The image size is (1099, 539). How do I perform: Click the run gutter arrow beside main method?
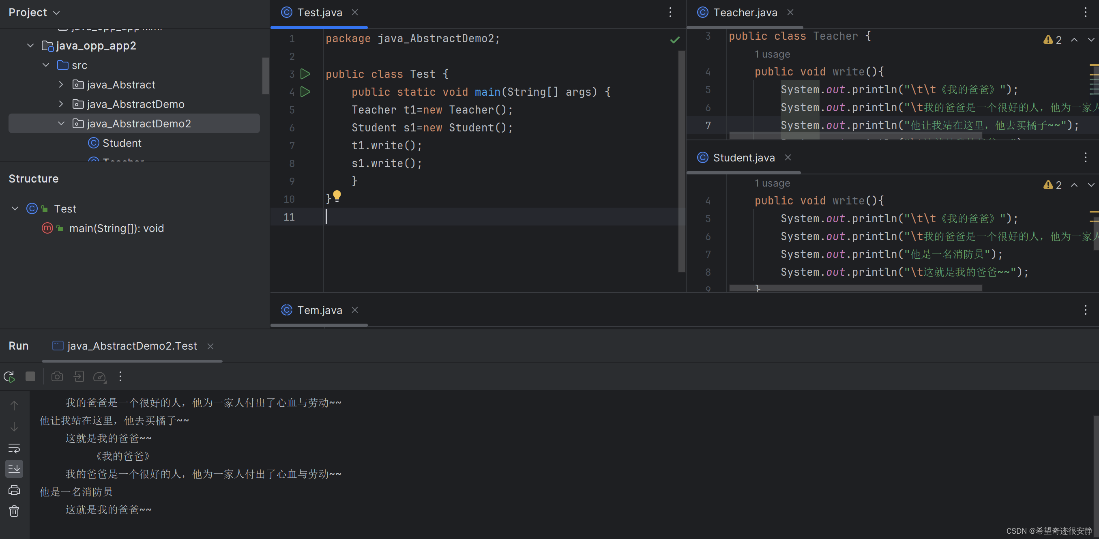pos(305,92)
